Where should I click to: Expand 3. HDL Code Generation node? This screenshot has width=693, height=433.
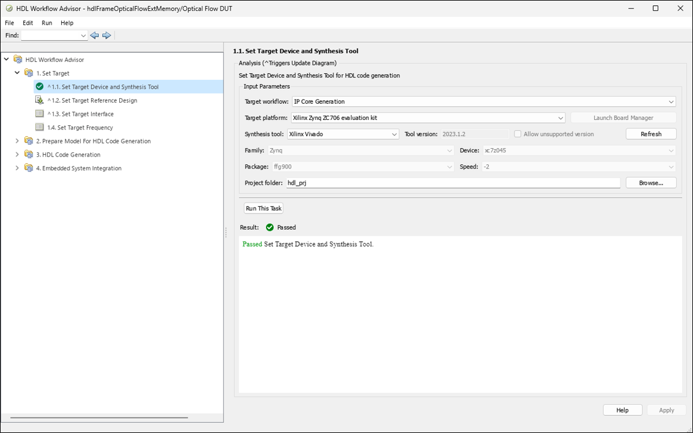coord(17,155)
